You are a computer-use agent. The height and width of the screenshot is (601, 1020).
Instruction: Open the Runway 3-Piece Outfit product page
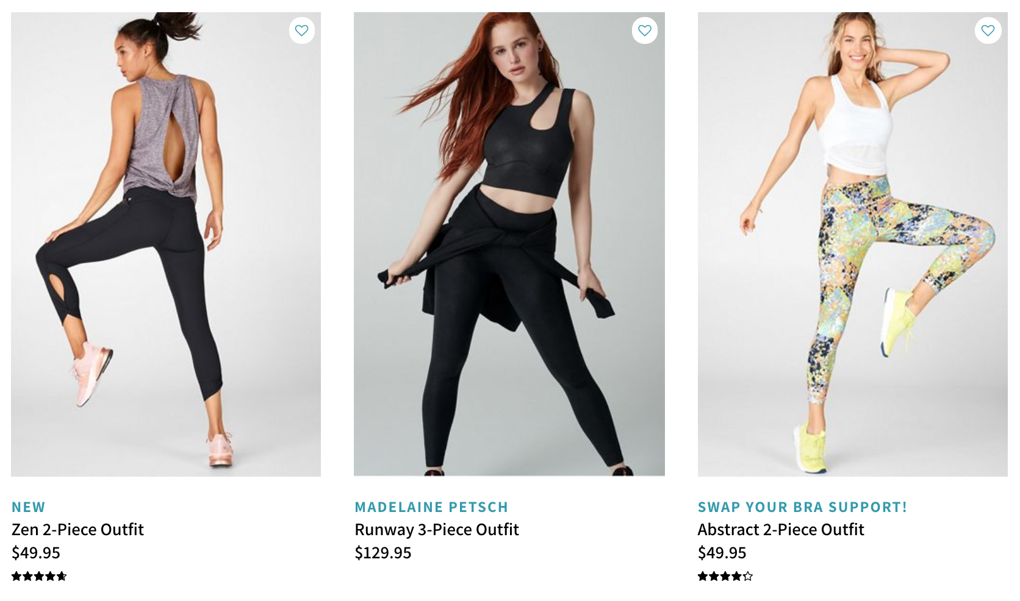[436, 530]
